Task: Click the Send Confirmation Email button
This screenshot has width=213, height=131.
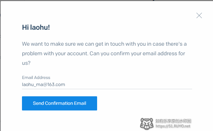Action: (60, 103)
